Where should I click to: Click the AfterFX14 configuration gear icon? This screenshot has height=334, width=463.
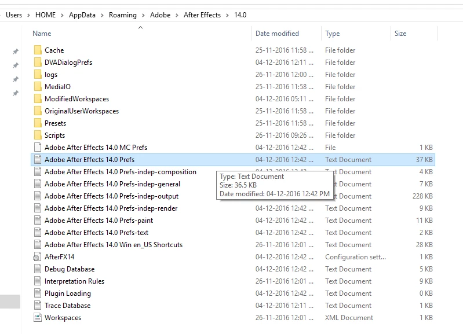tap(37, 257)
